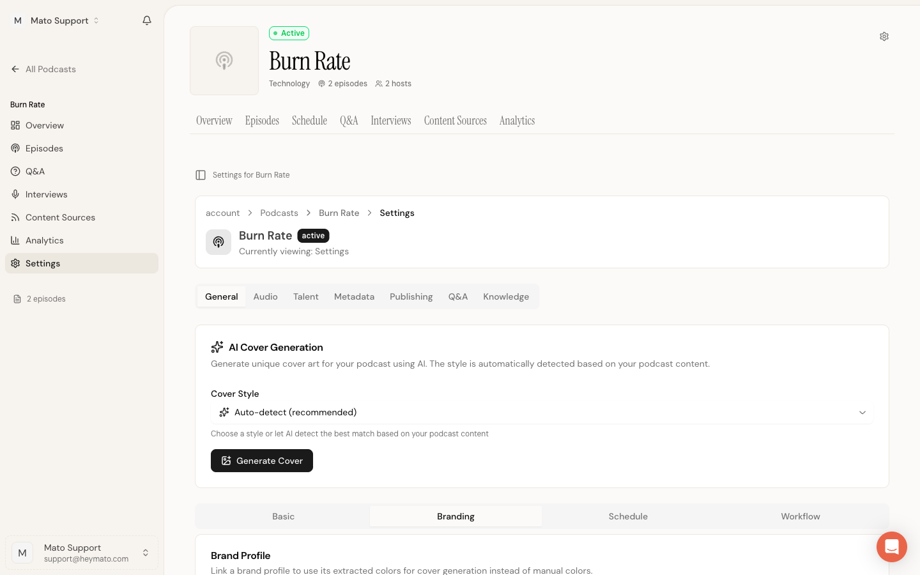Click the file icon next to 2 episodes in sidebar
Image resolution: width=920 pixels, height=575 pixels.
click(x=17, y=299)
